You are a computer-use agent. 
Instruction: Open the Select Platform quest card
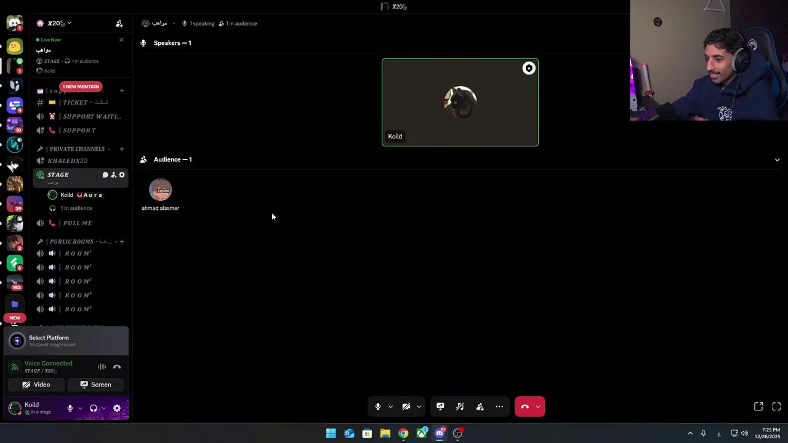click(66, 341)
